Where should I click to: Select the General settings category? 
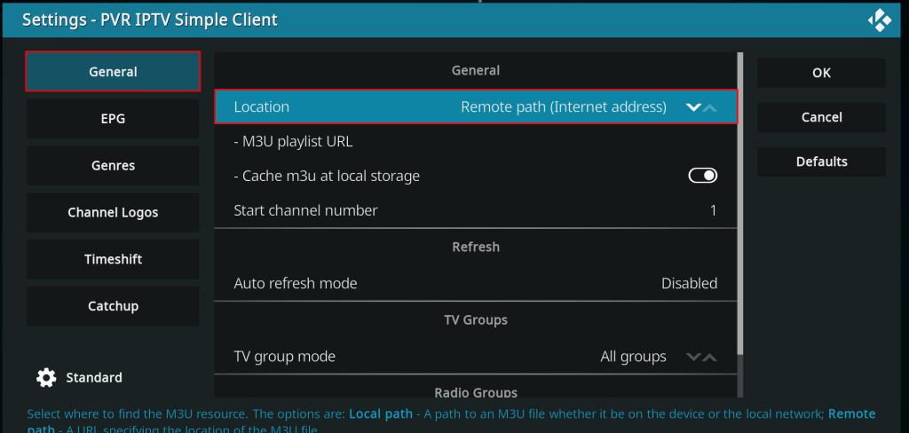(x=113, y=72)
